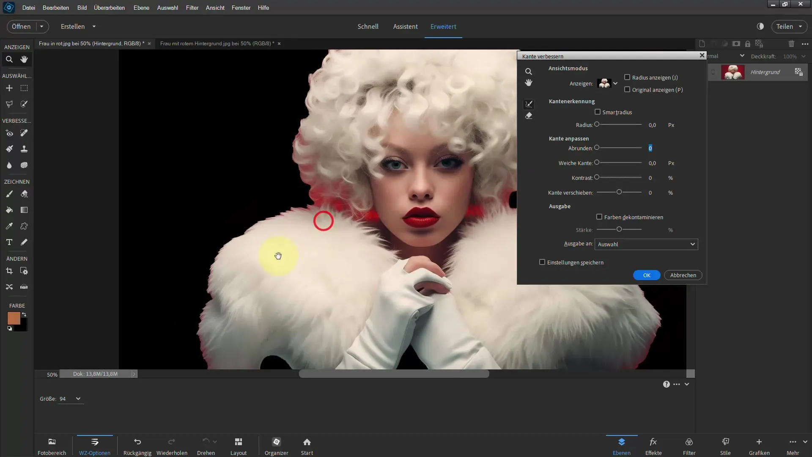Select the Eraser tool in toolbox
This screenshot has width=812, height=457.
(x=24, y=194)
